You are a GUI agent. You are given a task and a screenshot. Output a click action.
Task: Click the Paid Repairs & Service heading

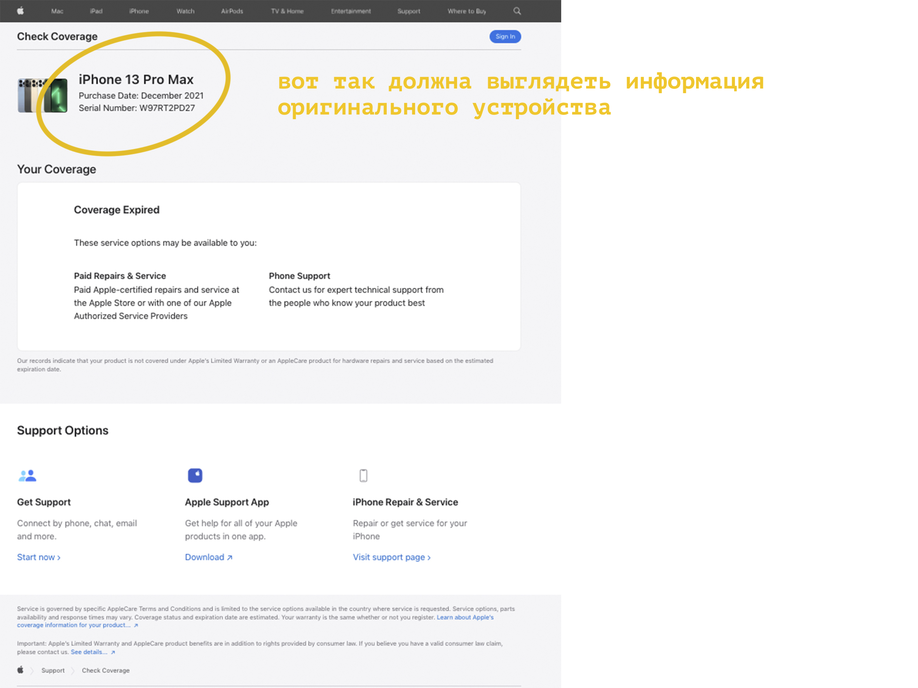pos(120,276)
